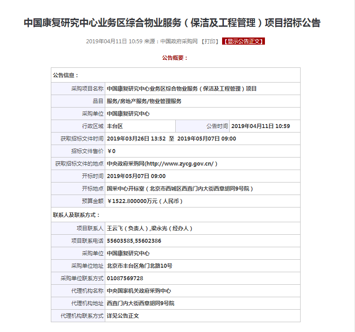Image resolution: width=355 pixels, height=332 pixels.
Task: Click the 采购单位地址 value 北京市丰台区角门北路10号
Action: click(x=139, y=266)
